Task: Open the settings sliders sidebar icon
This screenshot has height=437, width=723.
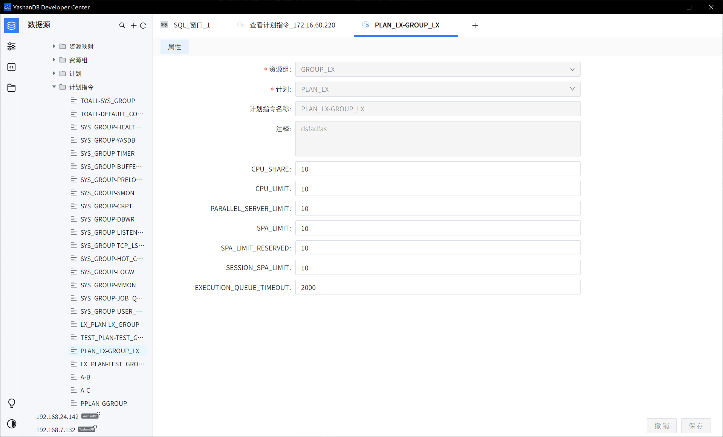Action: 12,46
